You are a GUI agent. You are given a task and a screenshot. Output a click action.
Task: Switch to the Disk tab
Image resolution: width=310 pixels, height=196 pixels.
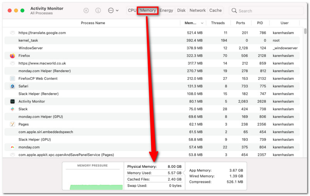181,10
